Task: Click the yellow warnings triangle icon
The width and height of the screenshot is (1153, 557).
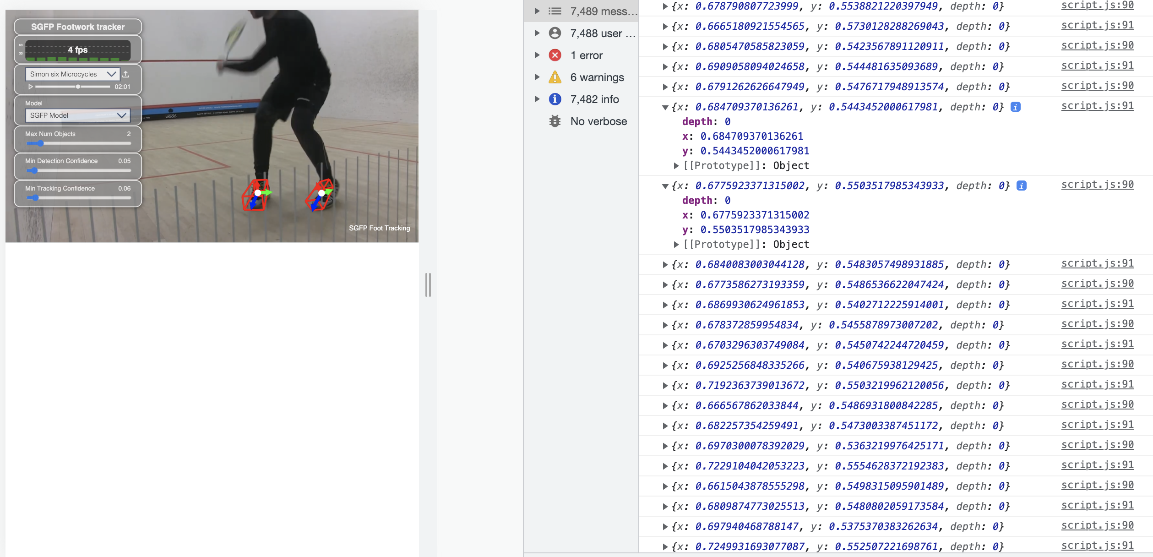Action: click(555, 77)
